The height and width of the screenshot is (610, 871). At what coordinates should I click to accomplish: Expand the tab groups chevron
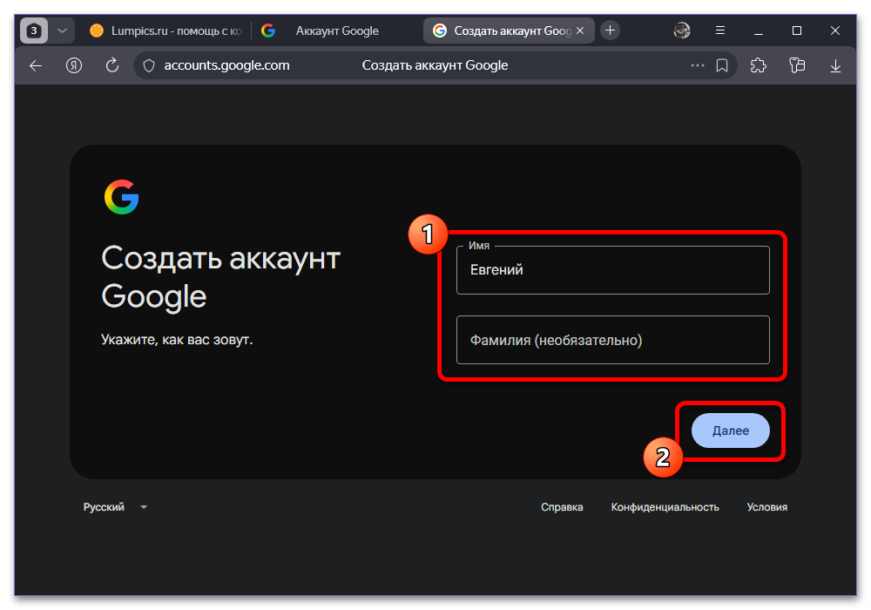point(62,30)
